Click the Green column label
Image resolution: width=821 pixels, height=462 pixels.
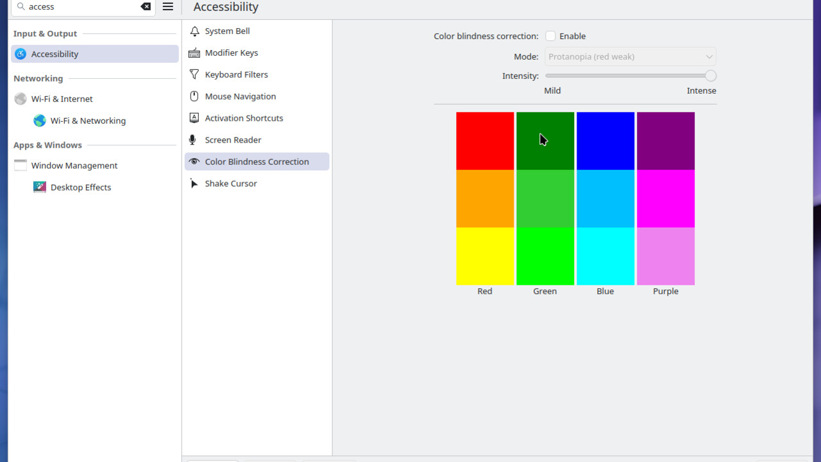[545, 291]
